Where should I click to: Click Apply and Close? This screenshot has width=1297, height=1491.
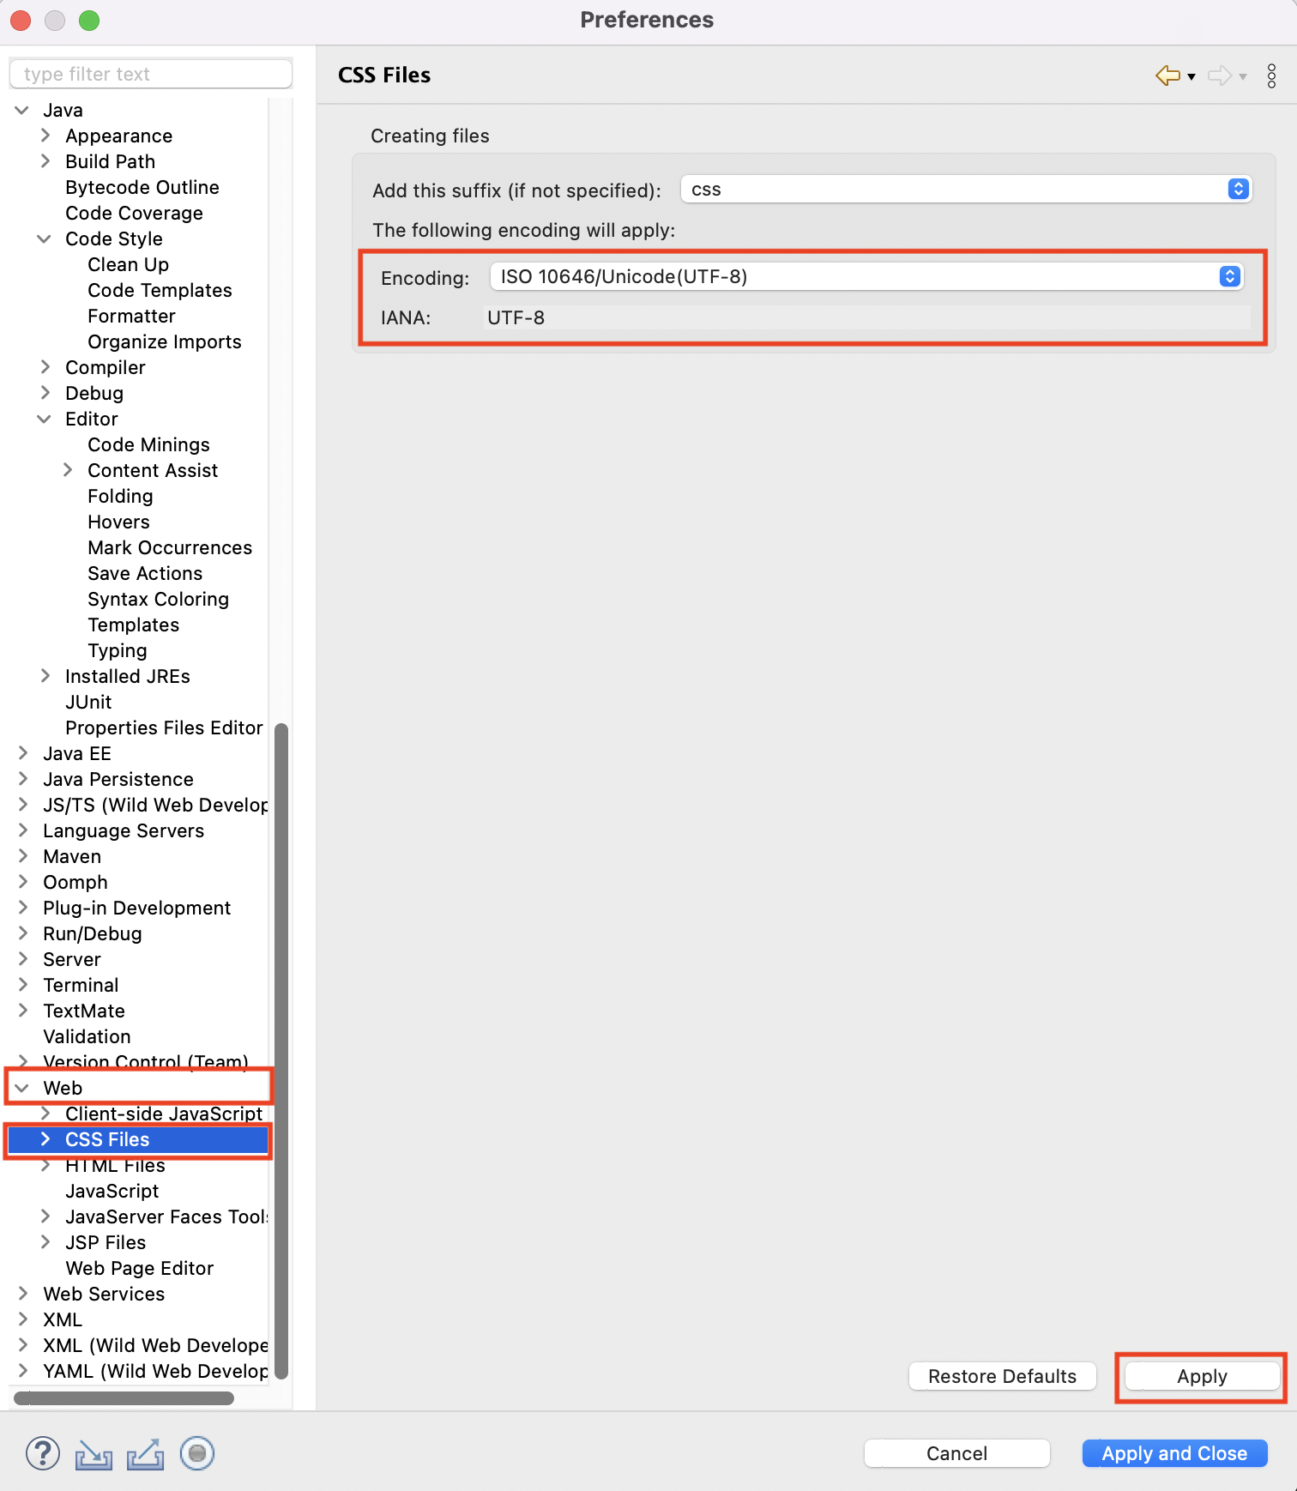[1174, 1453]
